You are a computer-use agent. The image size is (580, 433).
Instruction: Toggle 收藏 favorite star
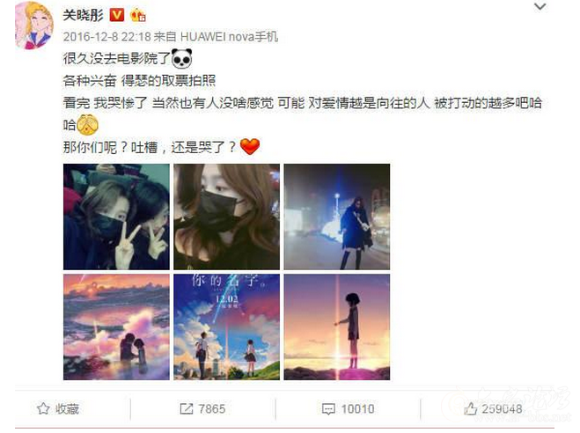click(58, 408)
